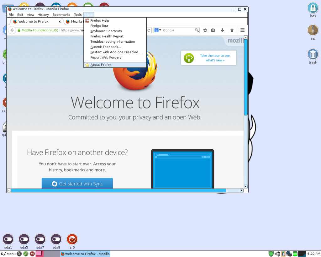Click horizontal scrollbar right arrow

[x=242, y=190]
